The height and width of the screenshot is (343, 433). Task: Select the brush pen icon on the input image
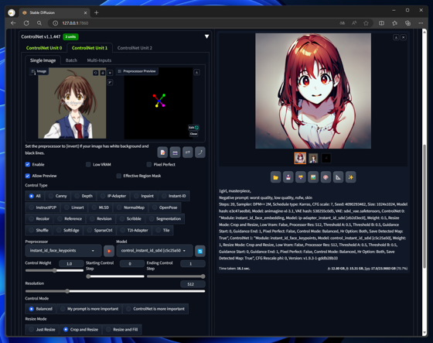coord(110,82)
